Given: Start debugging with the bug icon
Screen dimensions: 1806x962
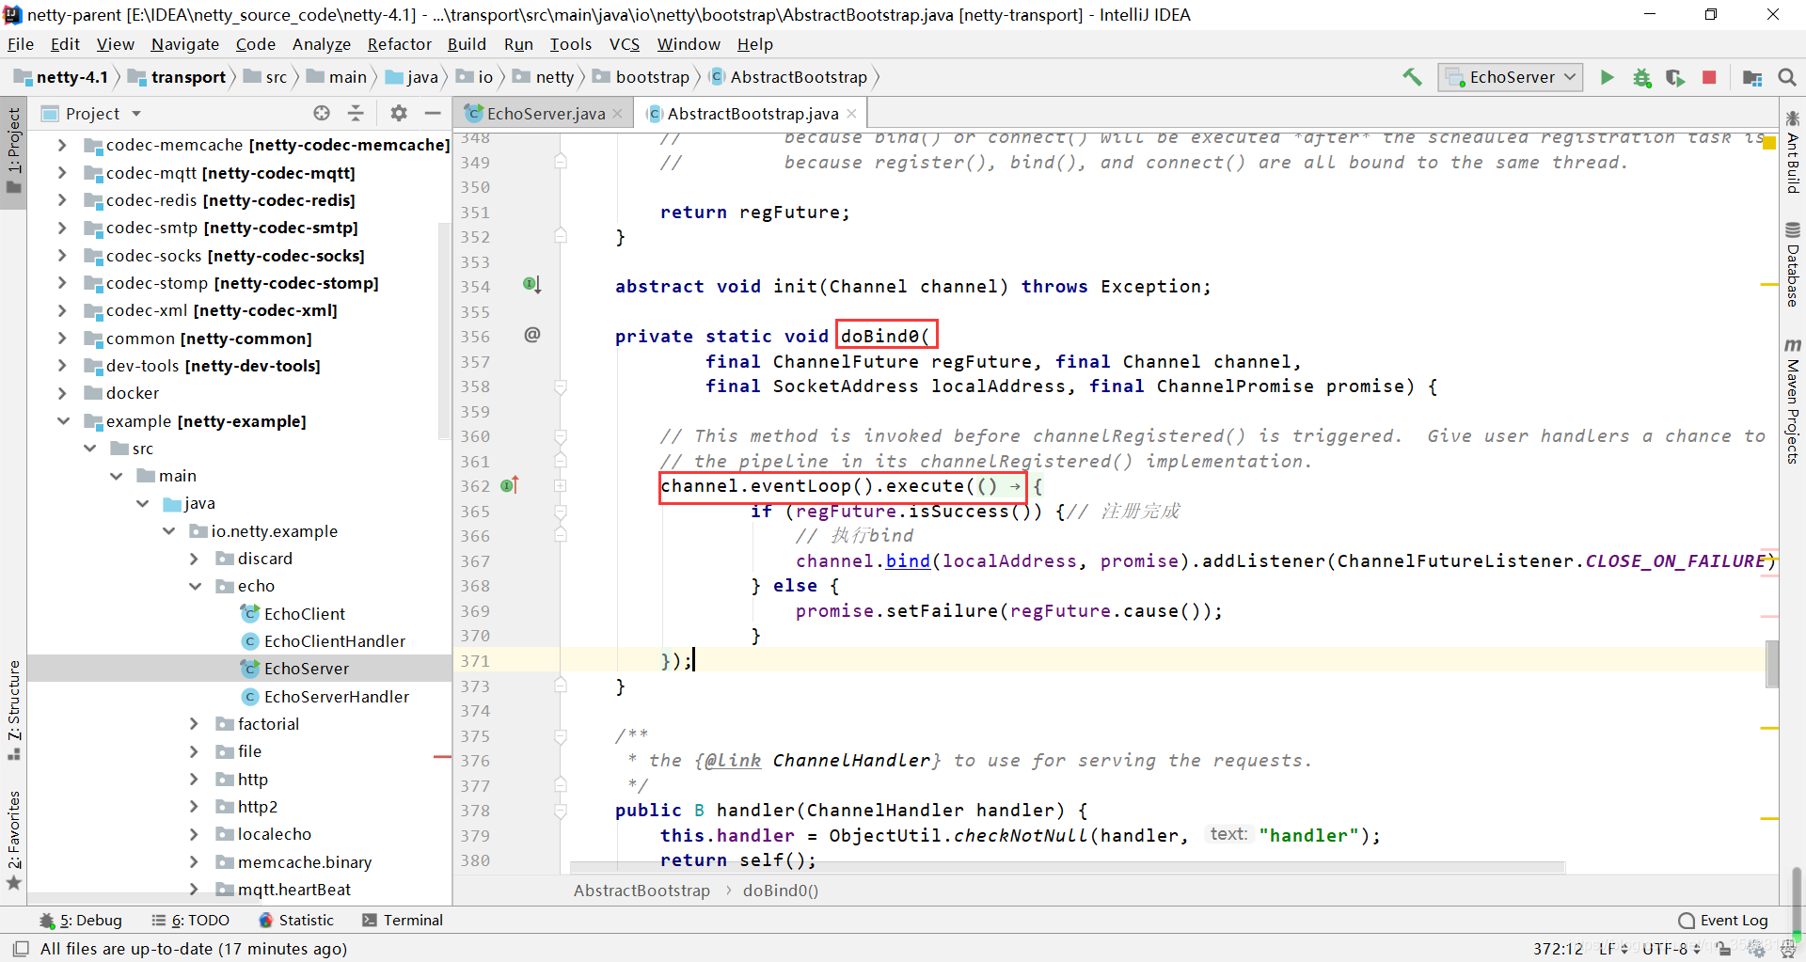Looking at the screenshot, I should pos(1641,77).
